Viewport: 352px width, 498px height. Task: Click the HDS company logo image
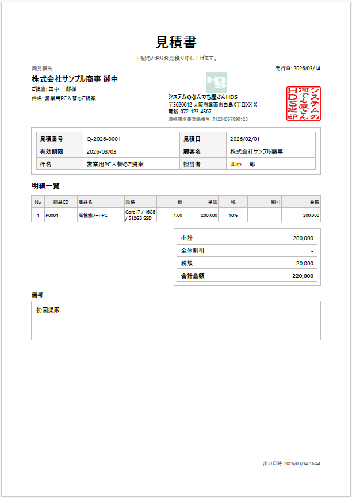216,82
